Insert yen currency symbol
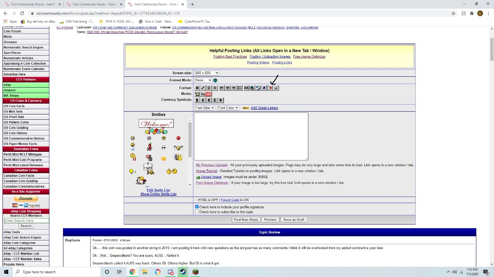Image resolution: width=494 pixels, height=277 pixels. point(221,100)
